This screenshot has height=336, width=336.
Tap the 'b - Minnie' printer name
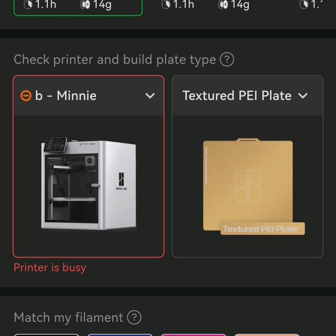point(66,96)
